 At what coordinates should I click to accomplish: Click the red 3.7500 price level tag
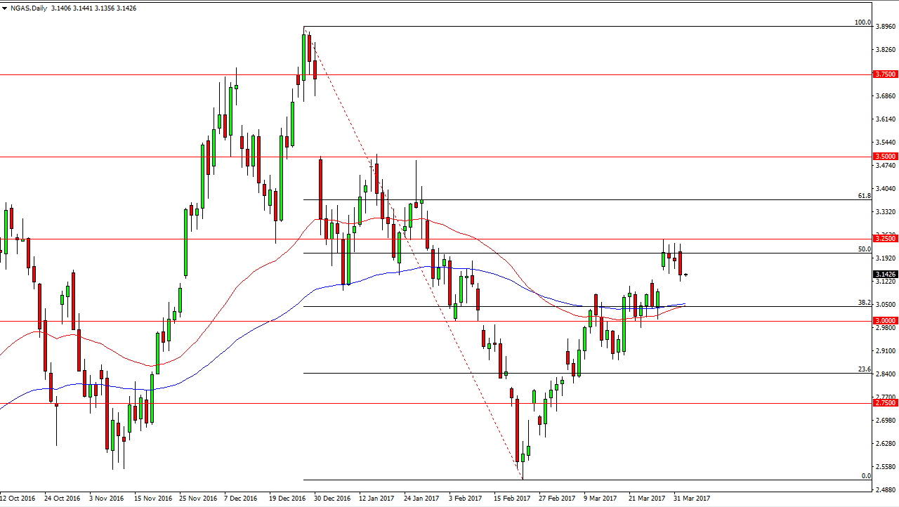click(x=885, y=74)
